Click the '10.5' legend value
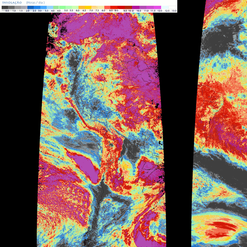The height and width of the screenshot is (247, 247). tap(139, 11)
